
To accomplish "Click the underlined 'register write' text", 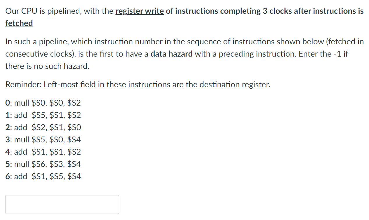I will click(139, 11).
